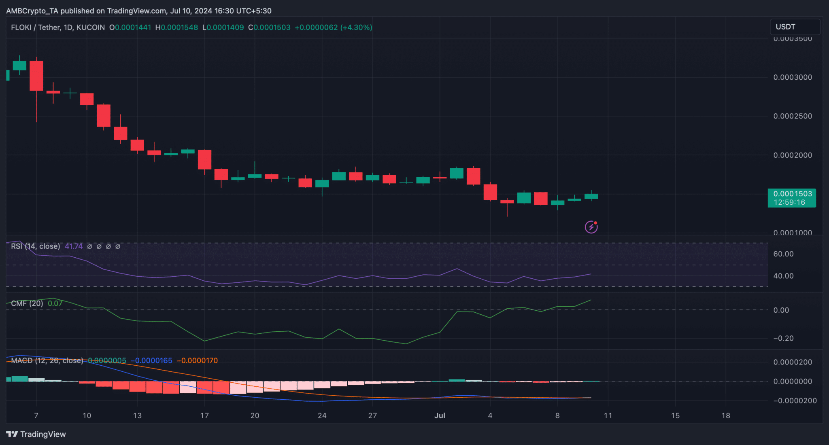Click the 24 date label on time axis

point(322,415)
